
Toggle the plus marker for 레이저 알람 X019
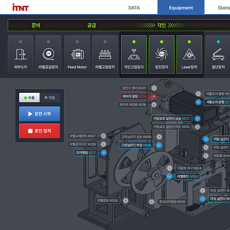click(154, 97)
